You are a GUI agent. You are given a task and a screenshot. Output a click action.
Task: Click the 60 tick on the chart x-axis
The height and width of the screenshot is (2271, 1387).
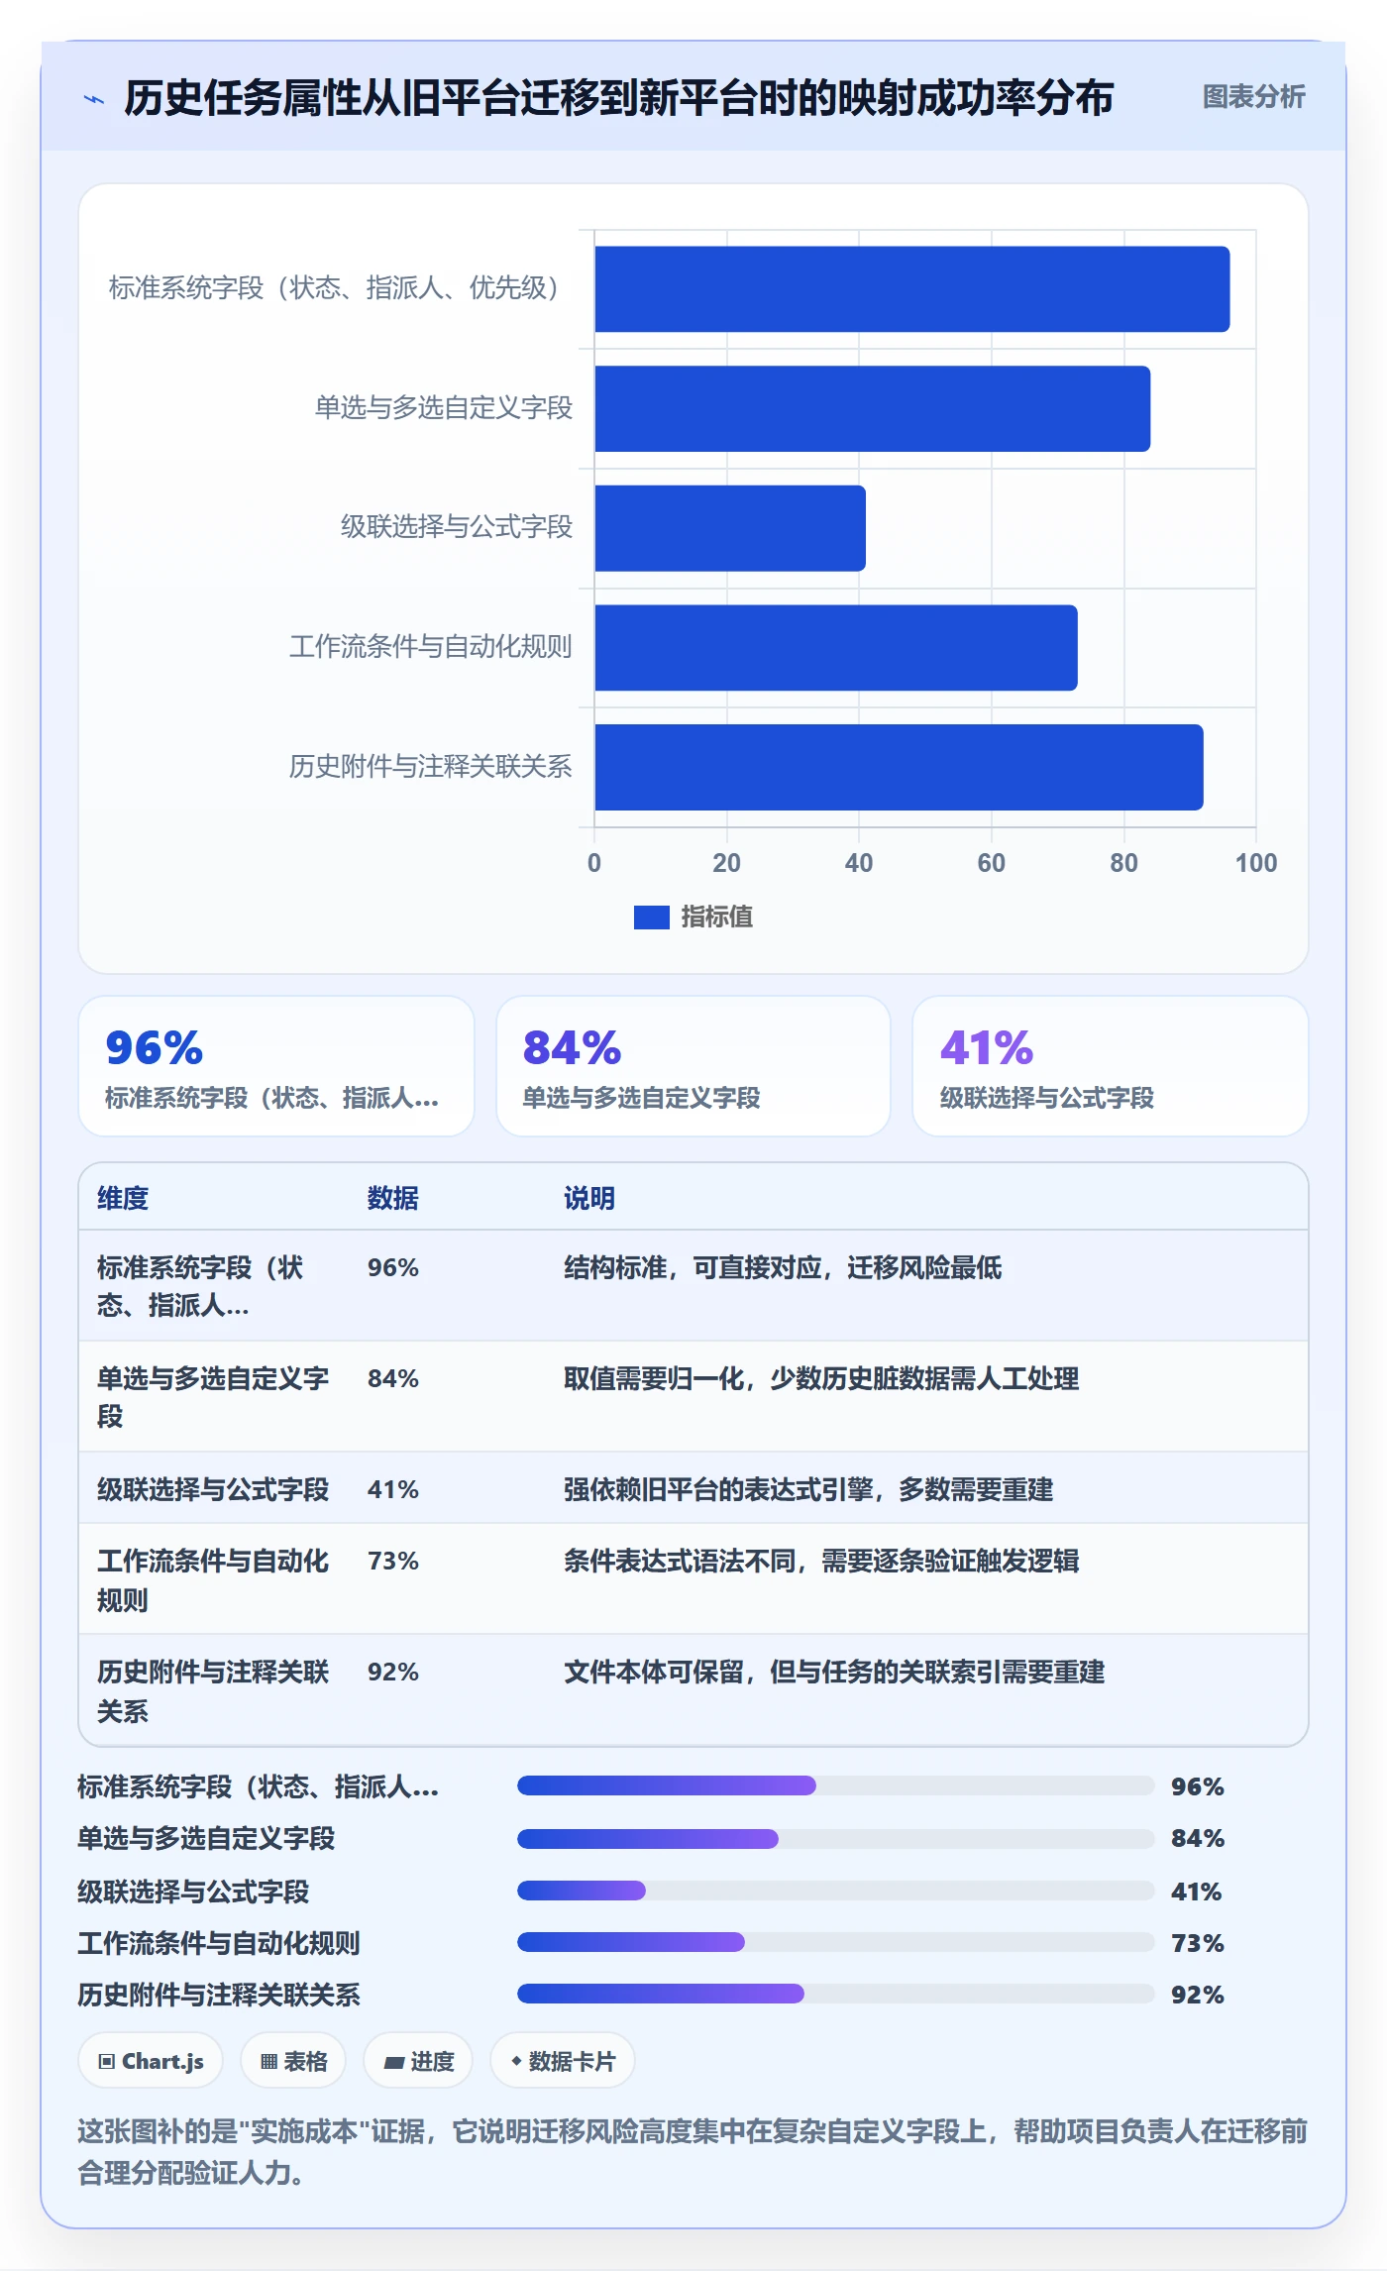pyautogui.click(x=992, y=863)
